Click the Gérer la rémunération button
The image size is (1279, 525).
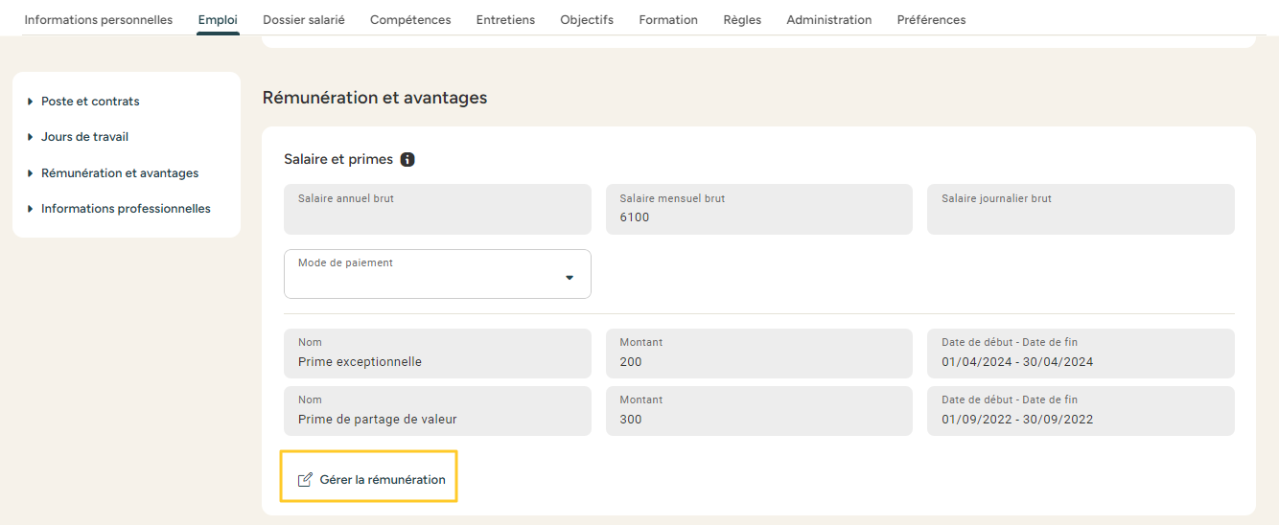pos(369,480)
